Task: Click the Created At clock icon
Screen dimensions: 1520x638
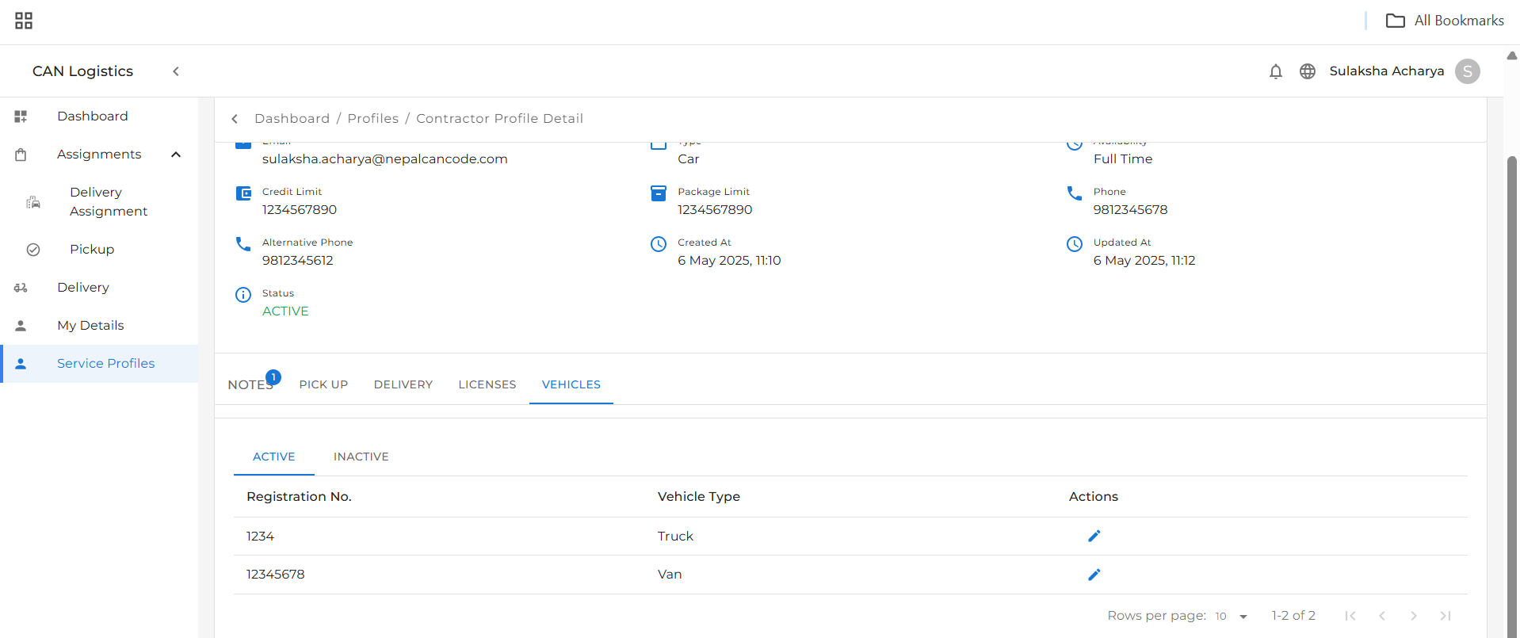Action: point(659,244)
